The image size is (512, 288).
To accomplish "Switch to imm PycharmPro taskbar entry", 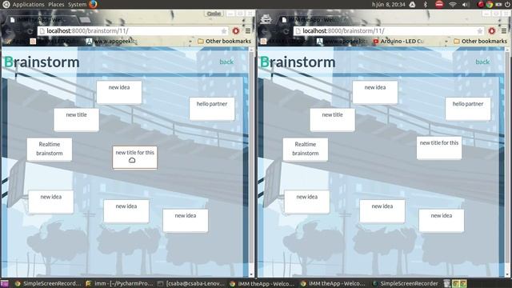I will point(119,283).
